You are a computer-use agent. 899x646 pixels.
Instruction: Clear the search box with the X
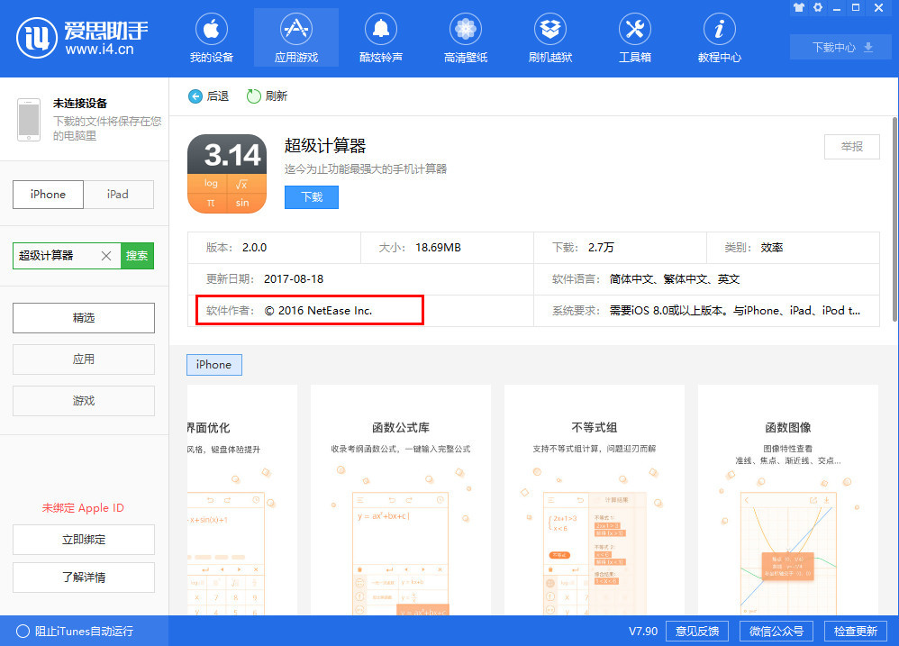pyautogui.click(x=106, y=255)
